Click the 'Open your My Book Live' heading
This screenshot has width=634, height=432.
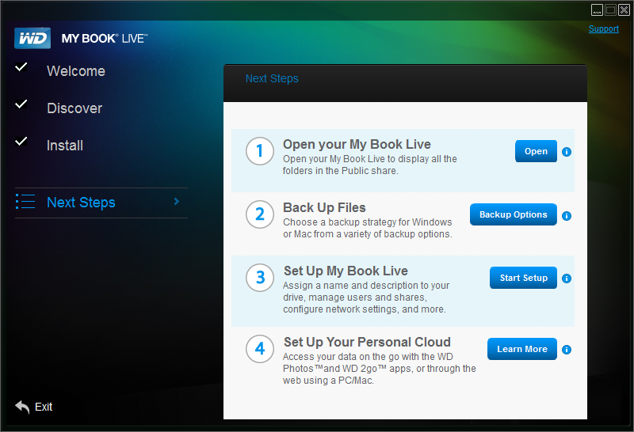pos(357,144)
